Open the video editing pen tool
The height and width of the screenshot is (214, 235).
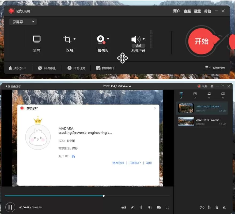133,207
